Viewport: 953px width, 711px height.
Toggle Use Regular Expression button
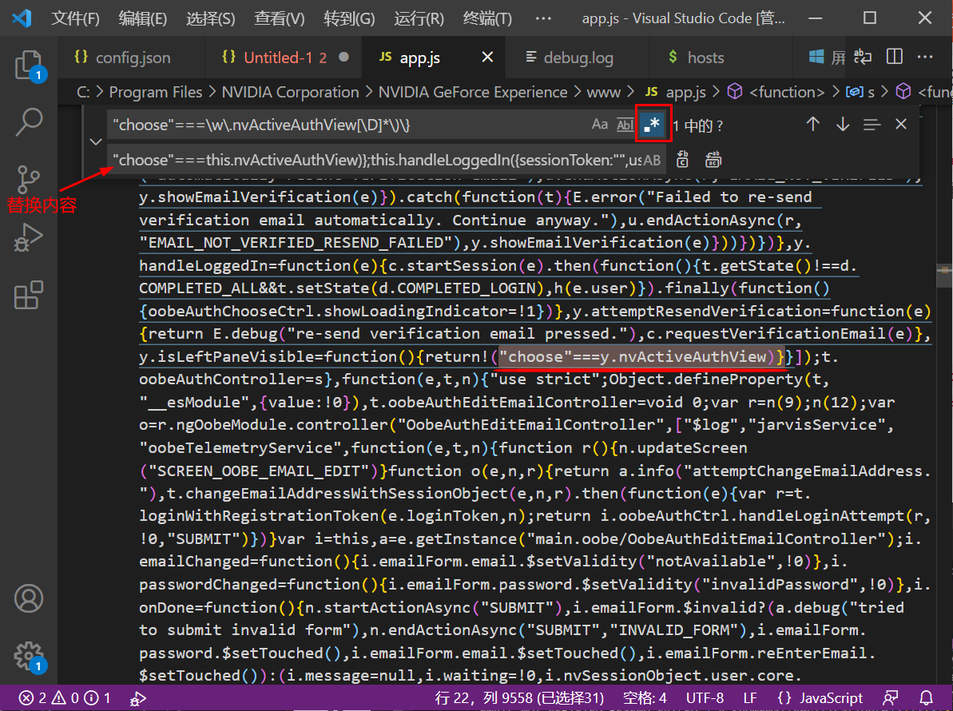[x=652, y=125]
